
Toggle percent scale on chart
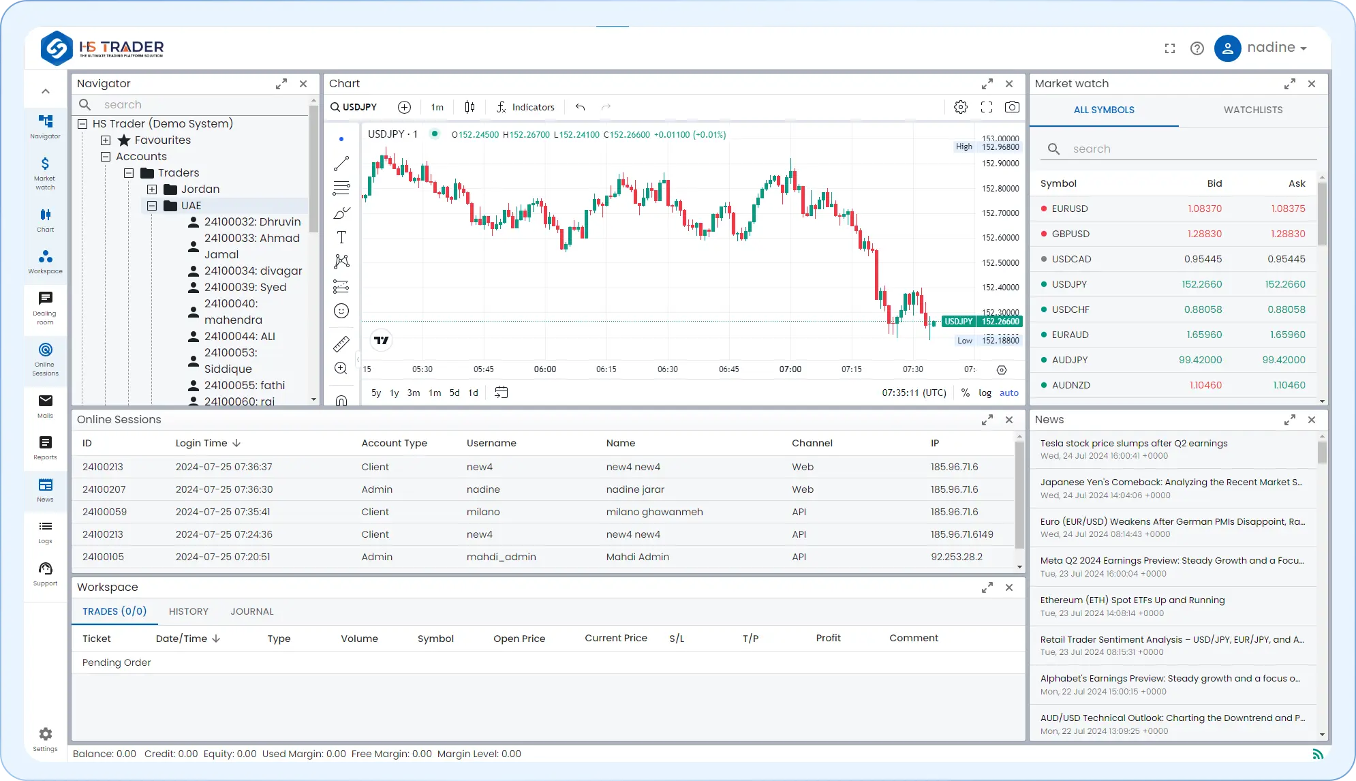pyautogui.click(x=965, y=393)
